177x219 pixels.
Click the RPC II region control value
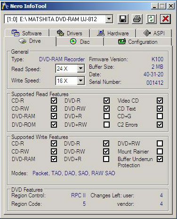(x=78, y=195)
